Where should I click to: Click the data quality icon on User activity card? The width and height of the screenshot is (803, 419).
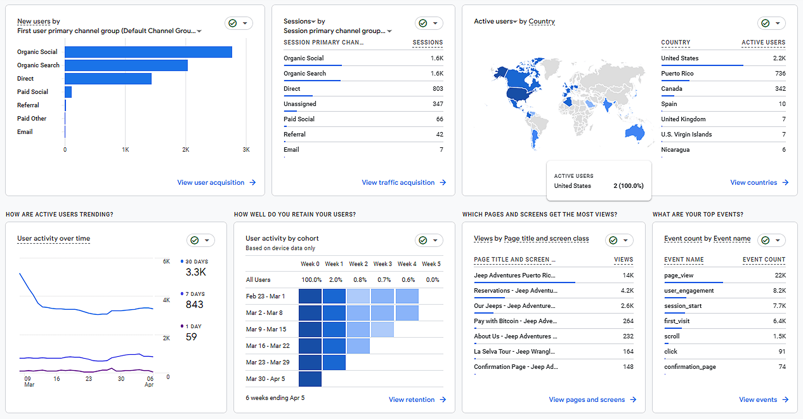coord(195,240)
